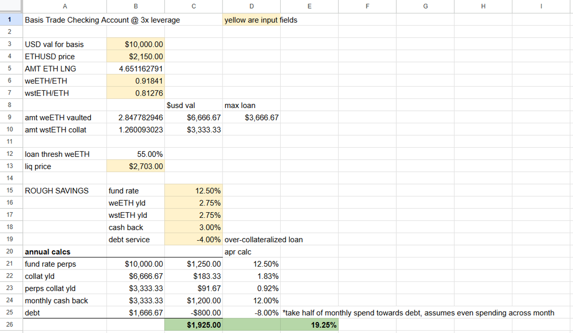Click the select-all corner box
The height and width of the screenshot is (333, 573).
click(x=11, y=7)
